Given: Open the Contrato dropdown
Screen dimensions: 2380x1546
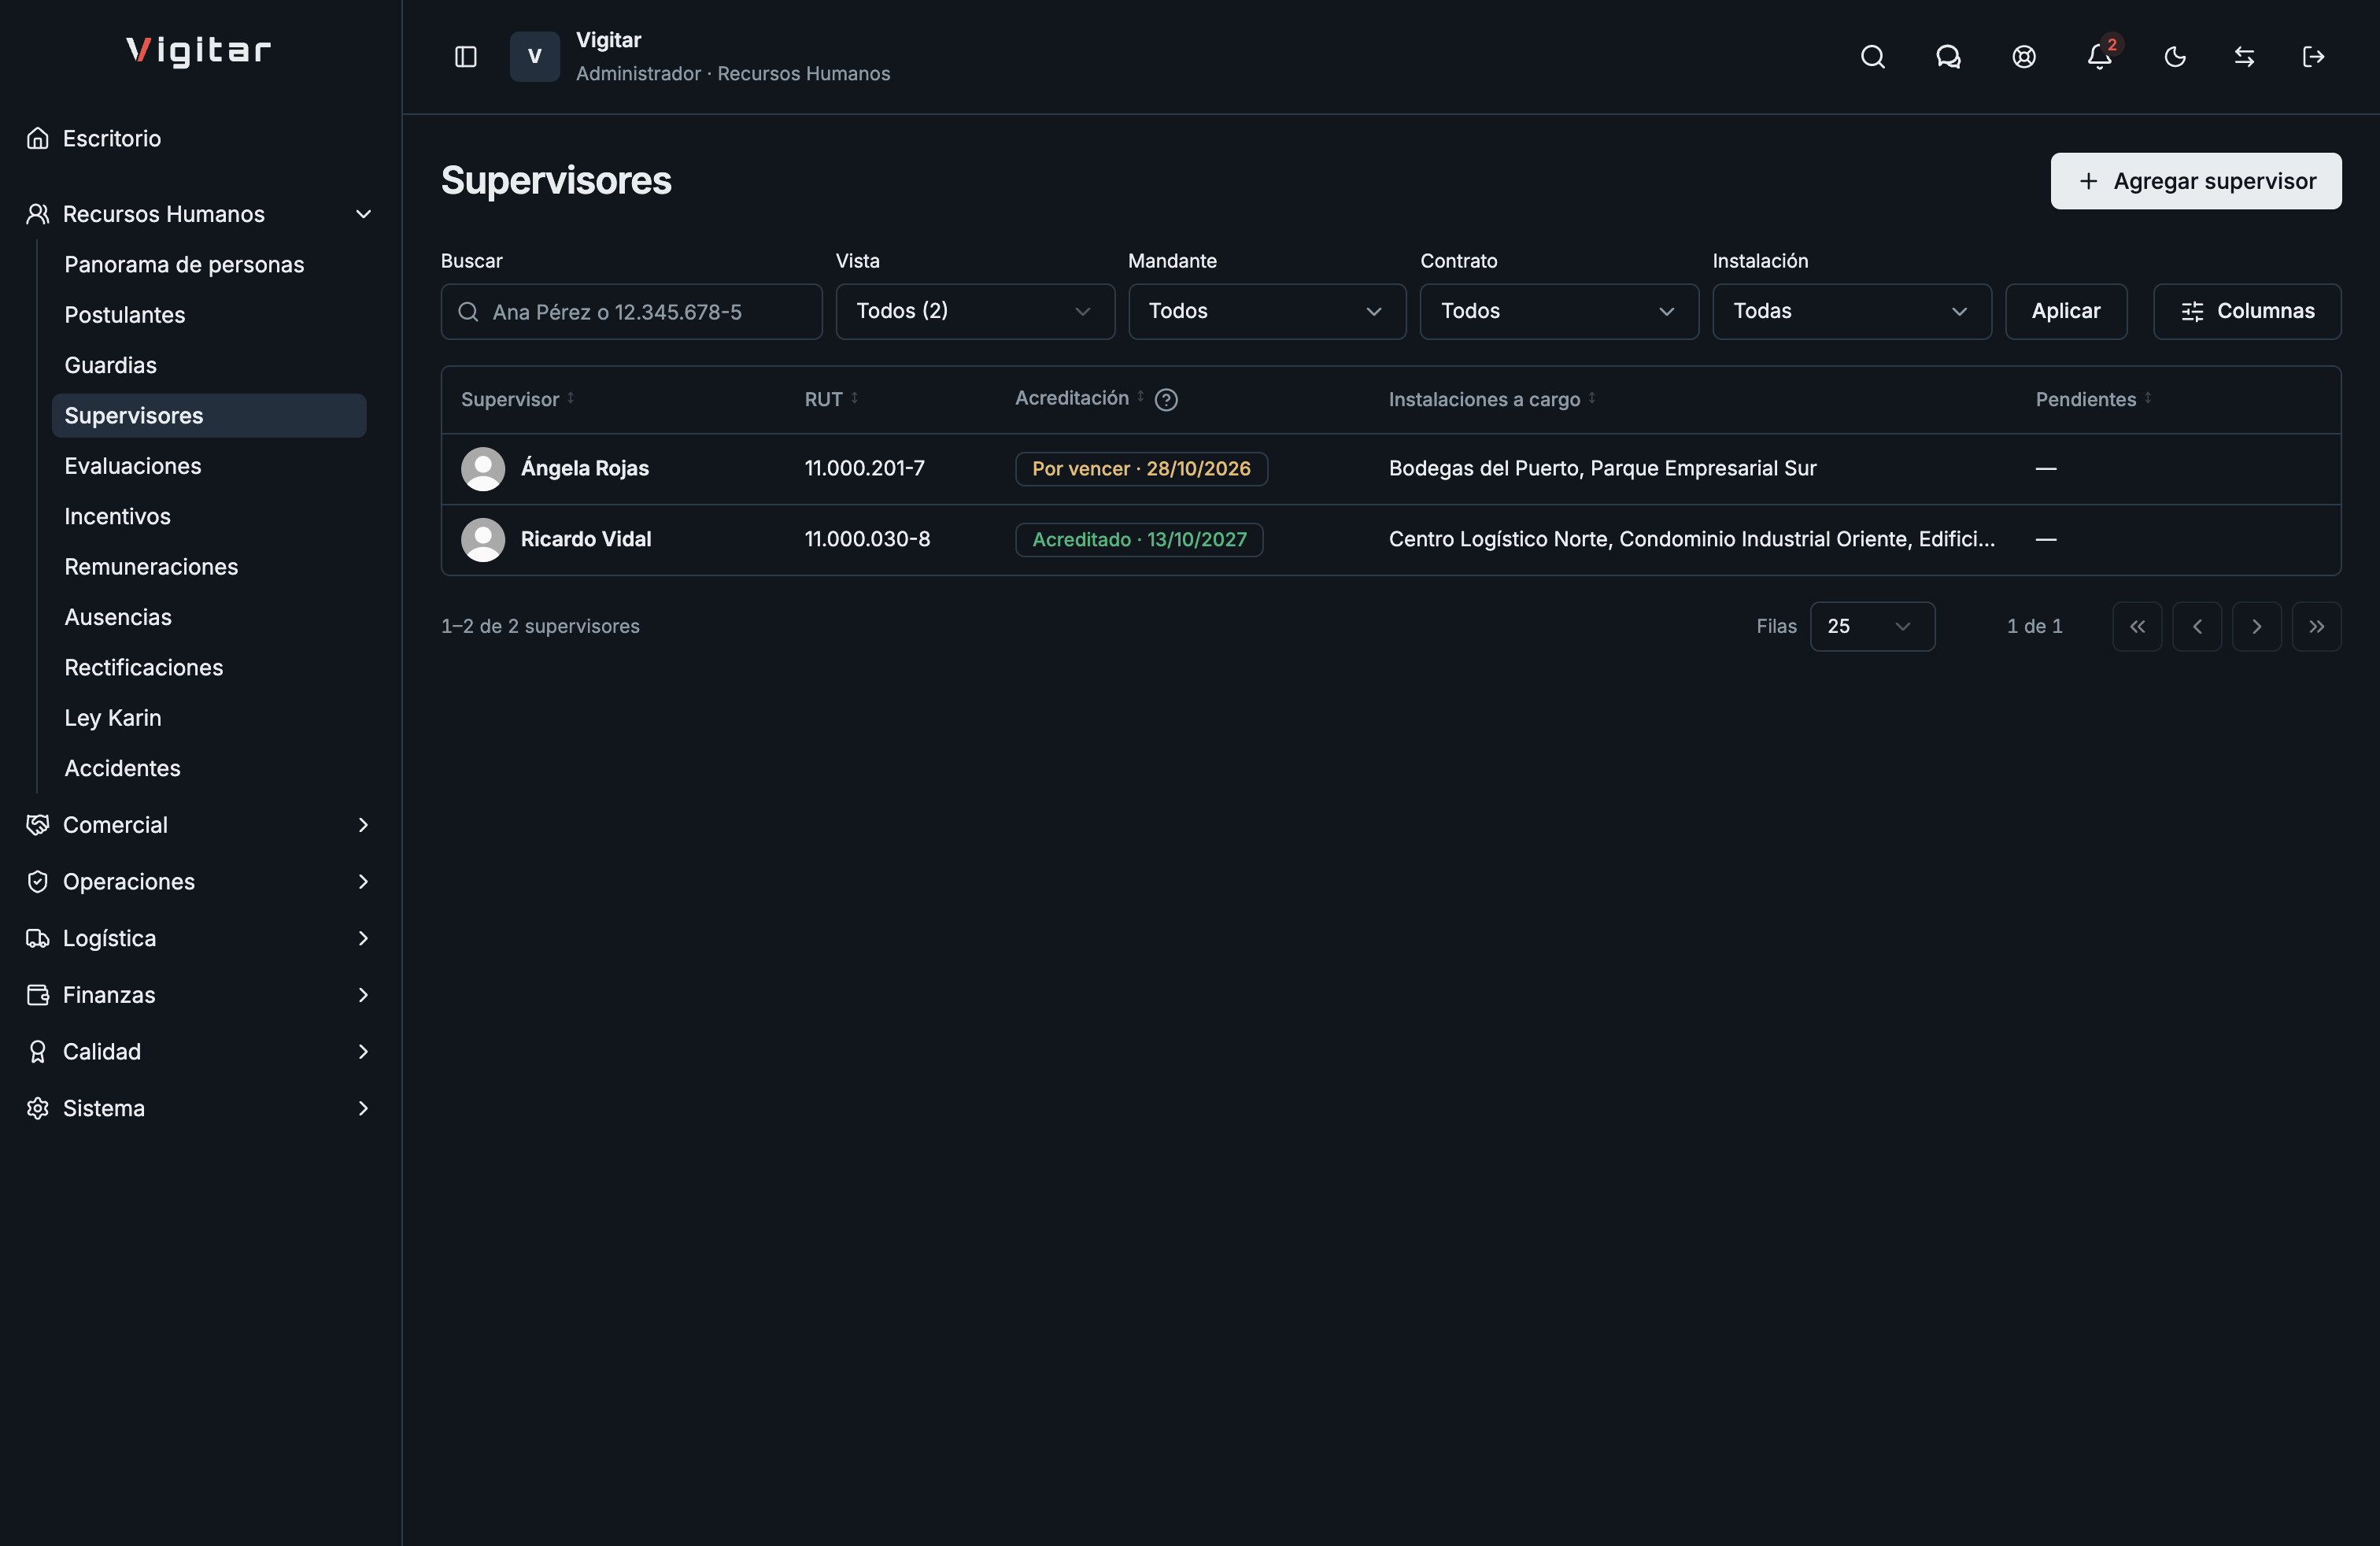Looking at the screenshot, I should (x=1559, y=311).
